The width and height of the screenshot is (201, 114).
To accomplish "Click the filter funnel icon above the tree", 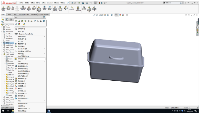I will tap(2, 22).
